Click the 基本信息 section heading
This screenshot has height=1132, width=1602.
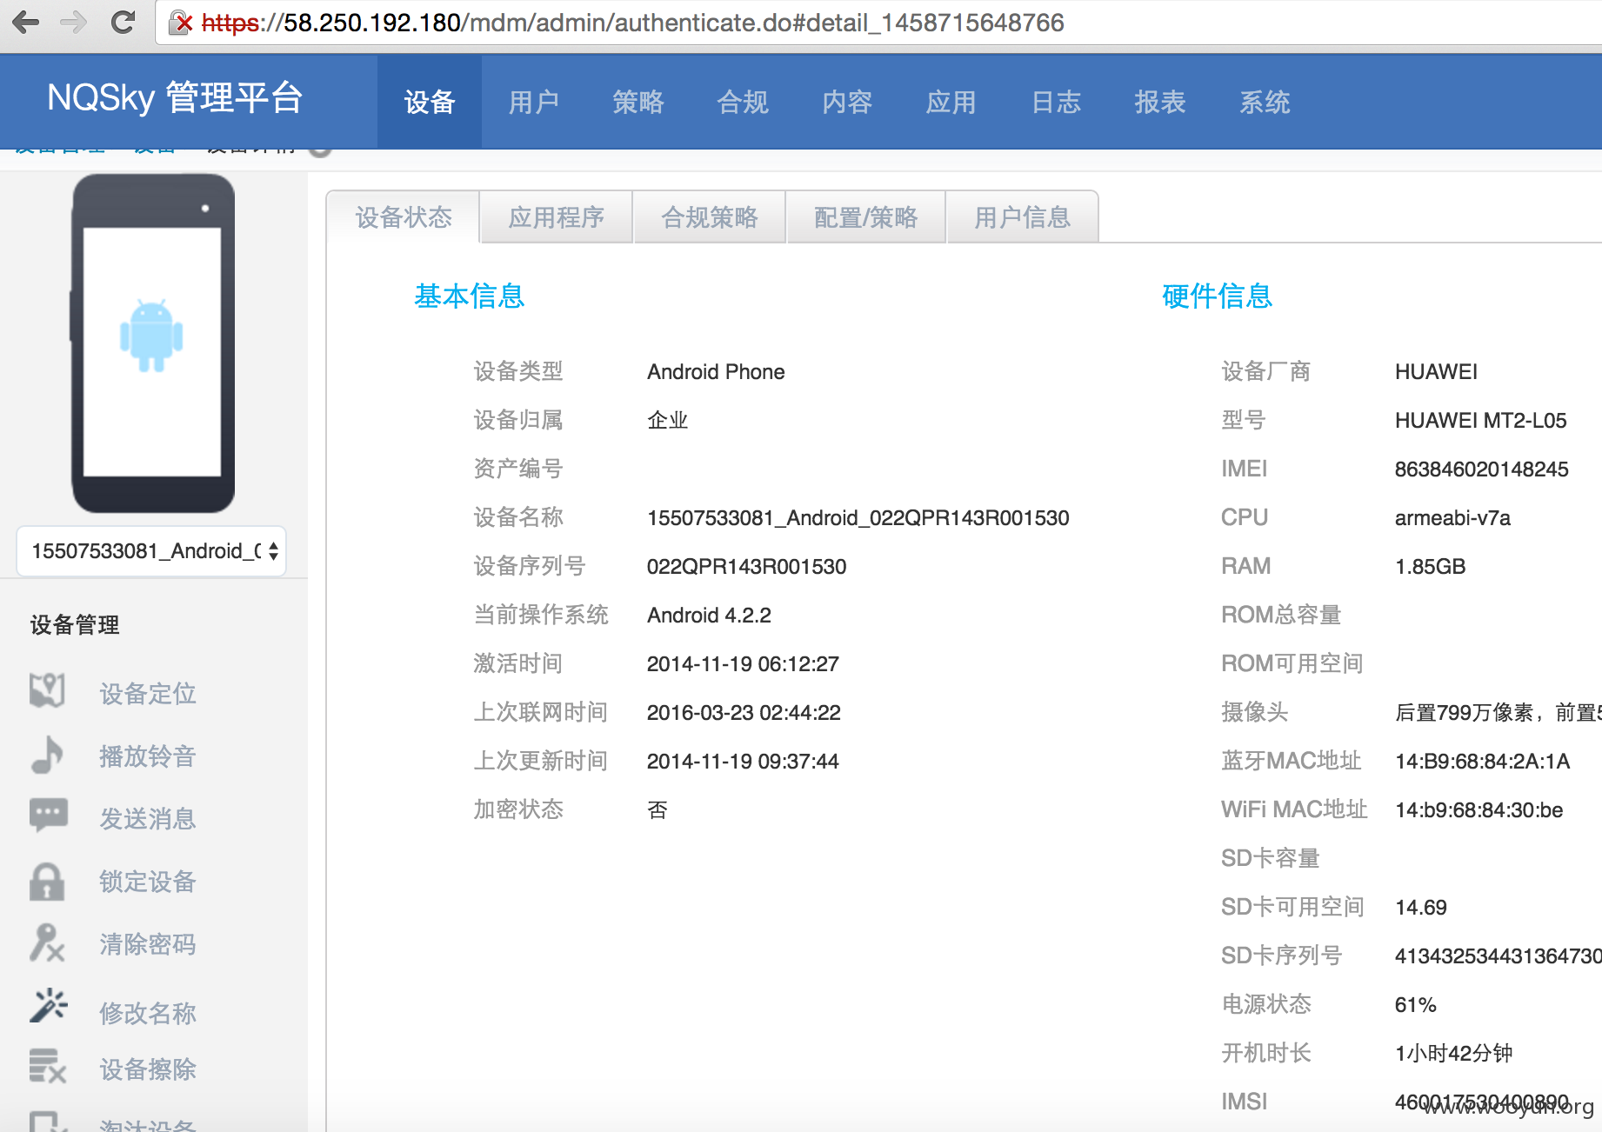(470, 296)
